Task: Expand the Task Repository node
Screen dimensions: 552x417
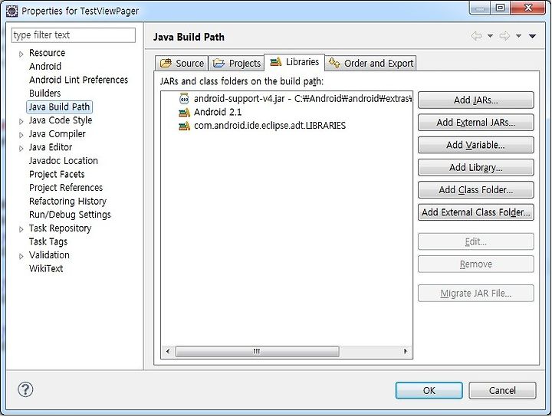Action: coord(21,229)
